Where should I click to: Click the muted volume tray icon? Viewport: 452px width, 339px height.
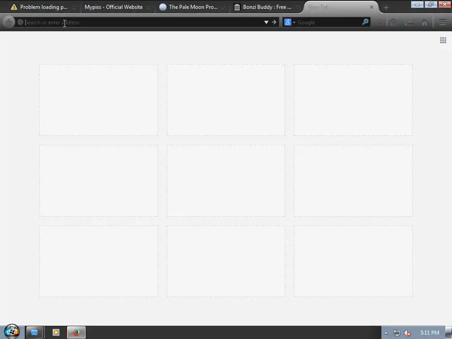pyautogui.click(x=407, y=333)
